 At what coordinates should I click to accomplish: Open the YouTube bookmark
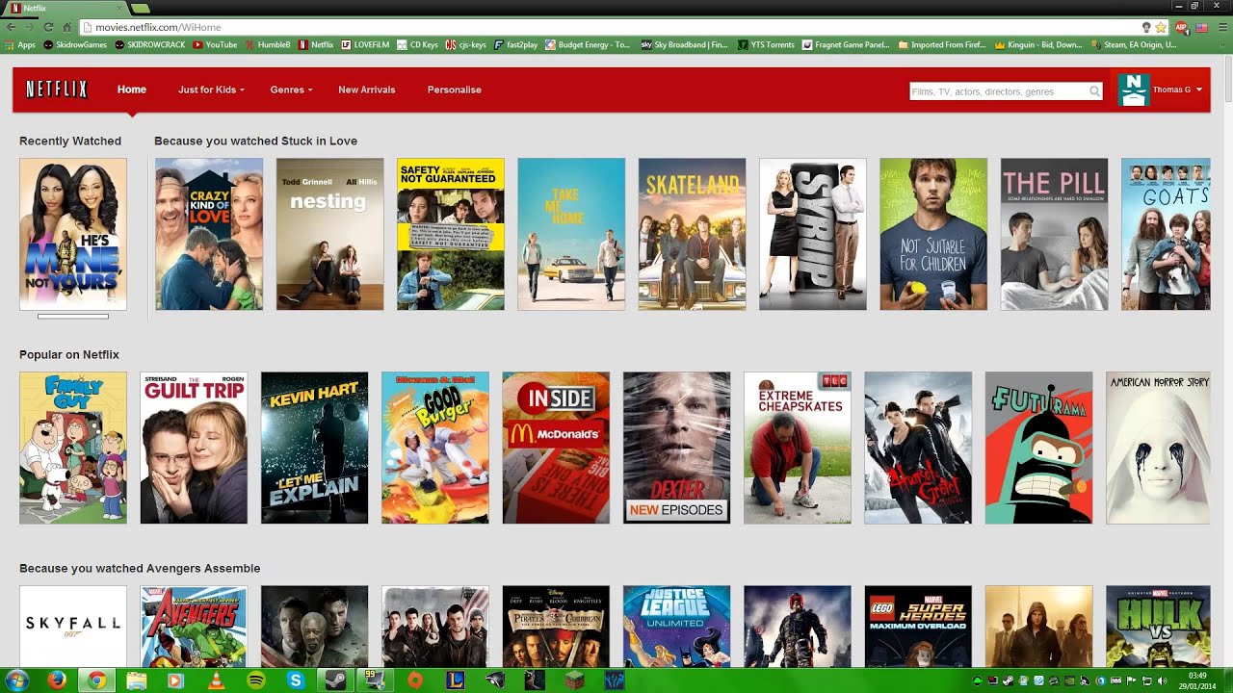(215, 44)
